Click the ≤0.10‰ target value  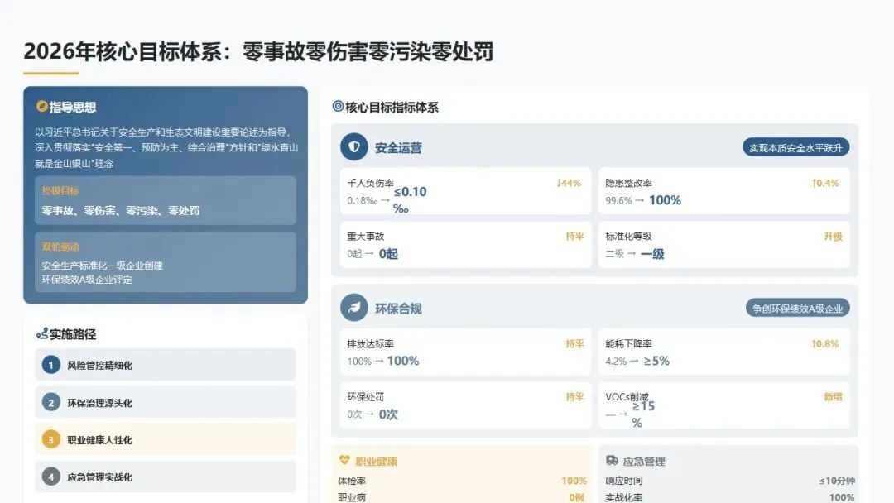click(x=410, y=200)
